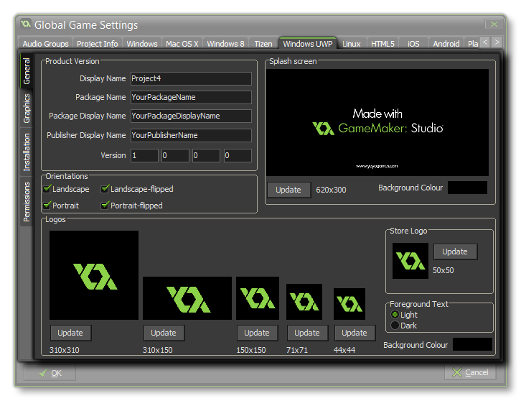
Task: Click the 310x310 logo thumbnail
Action: coord(94,275)
